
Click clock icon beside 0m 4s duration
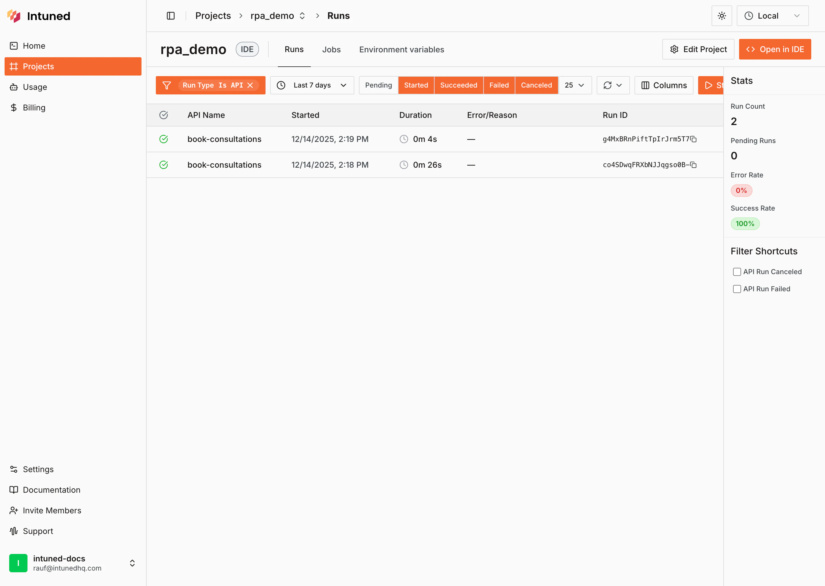(404, 139)
